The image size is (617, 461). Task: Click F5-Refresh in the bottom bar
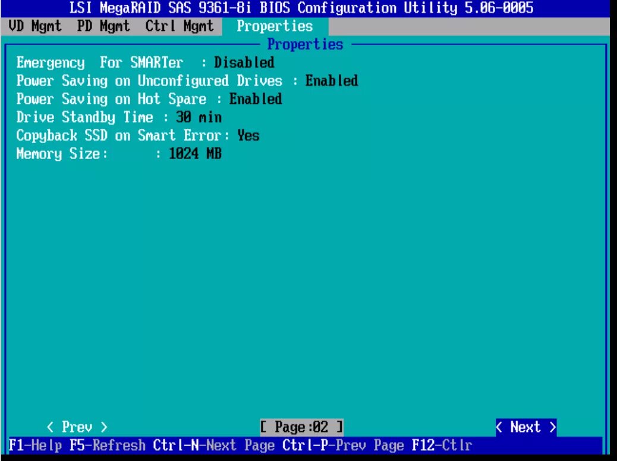108,446
